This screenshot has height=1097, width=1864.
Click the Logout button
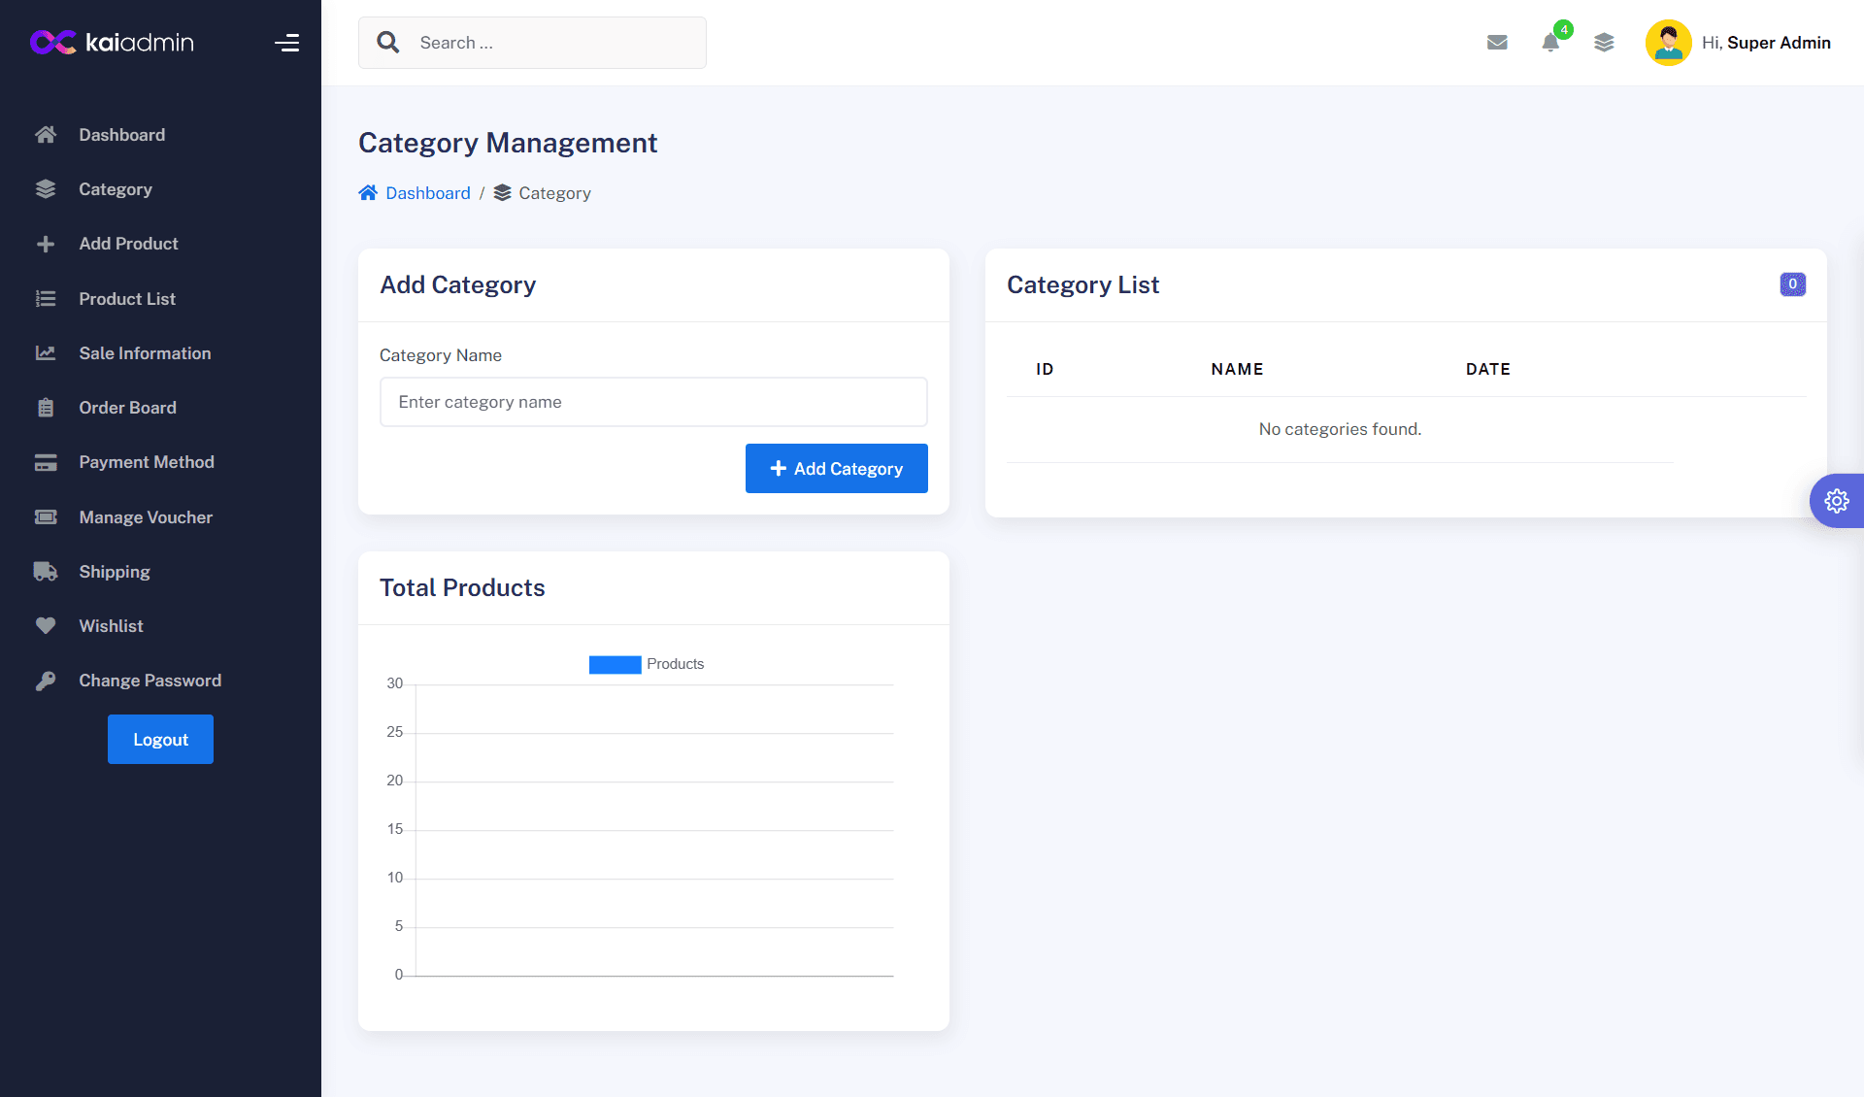point(160,740)
